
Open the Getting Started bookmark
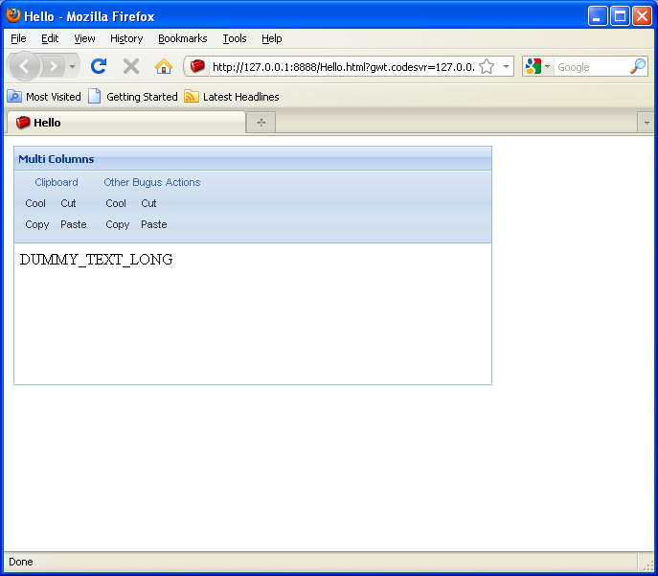[x=133, y=97]
